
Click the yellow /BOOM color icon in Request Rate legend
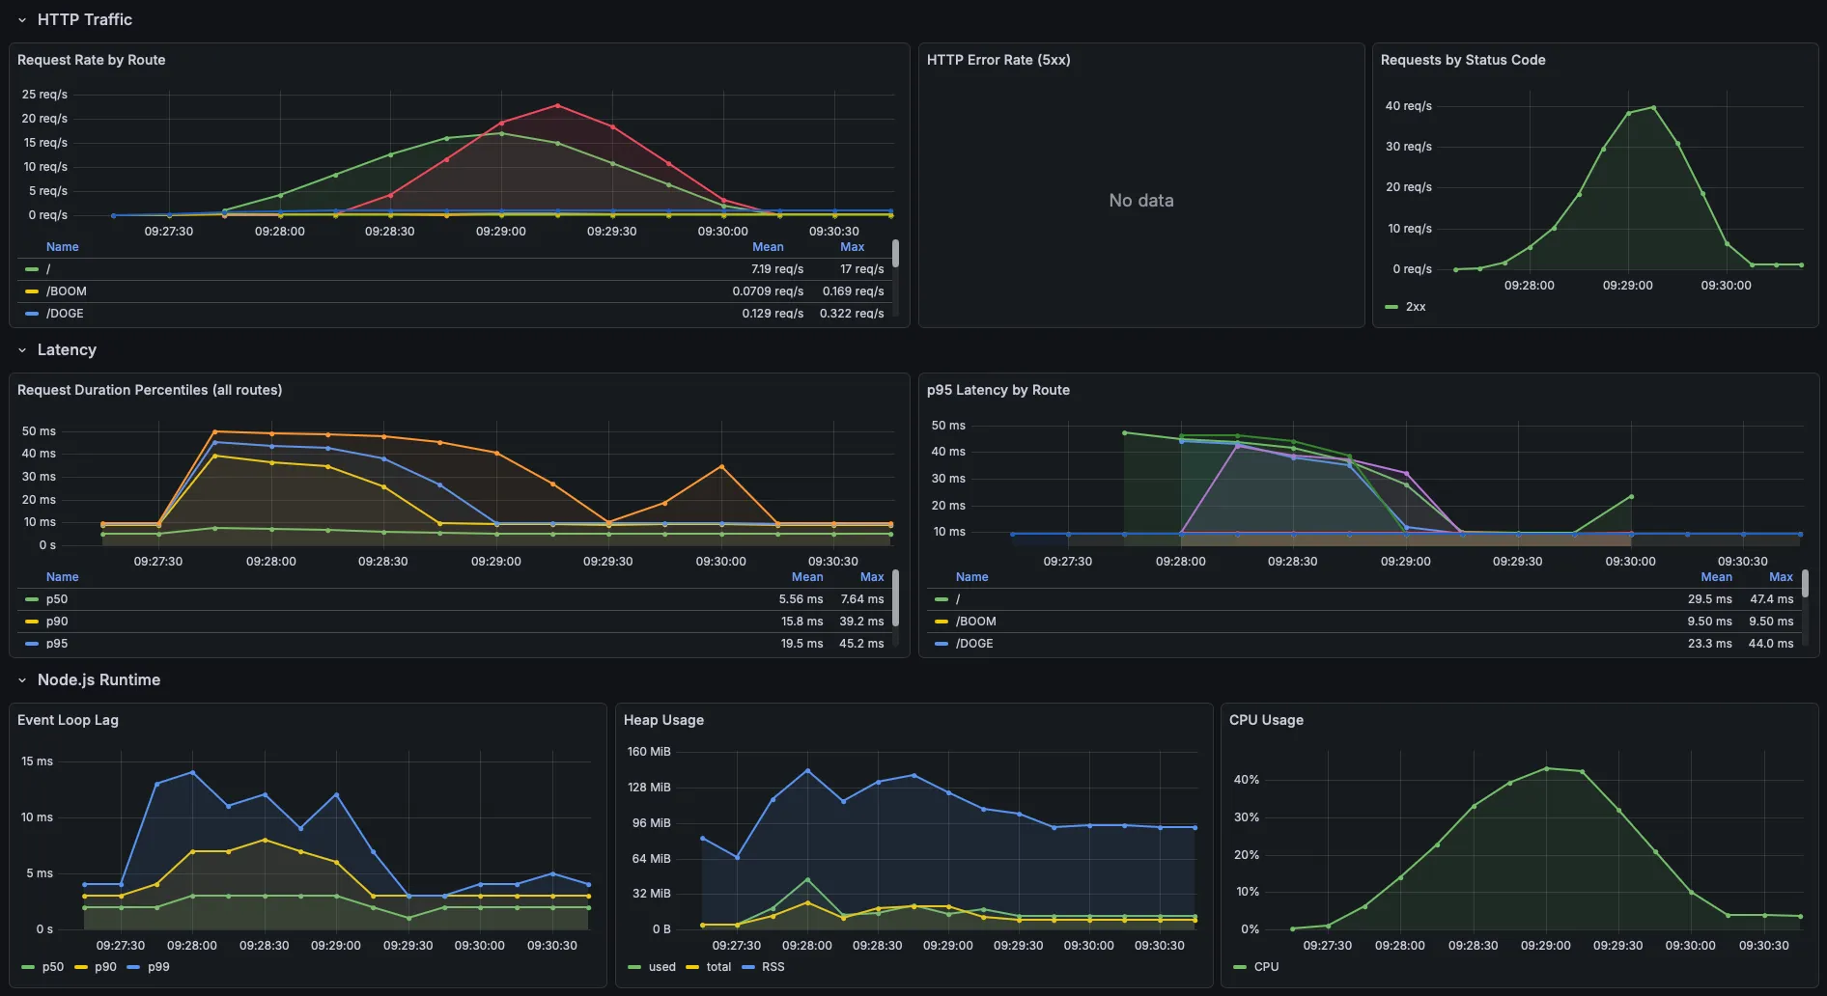(x=32, y=291)
